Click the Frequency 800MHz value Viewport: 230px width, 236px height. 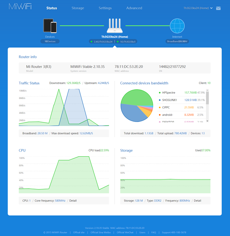coord(185,201)
